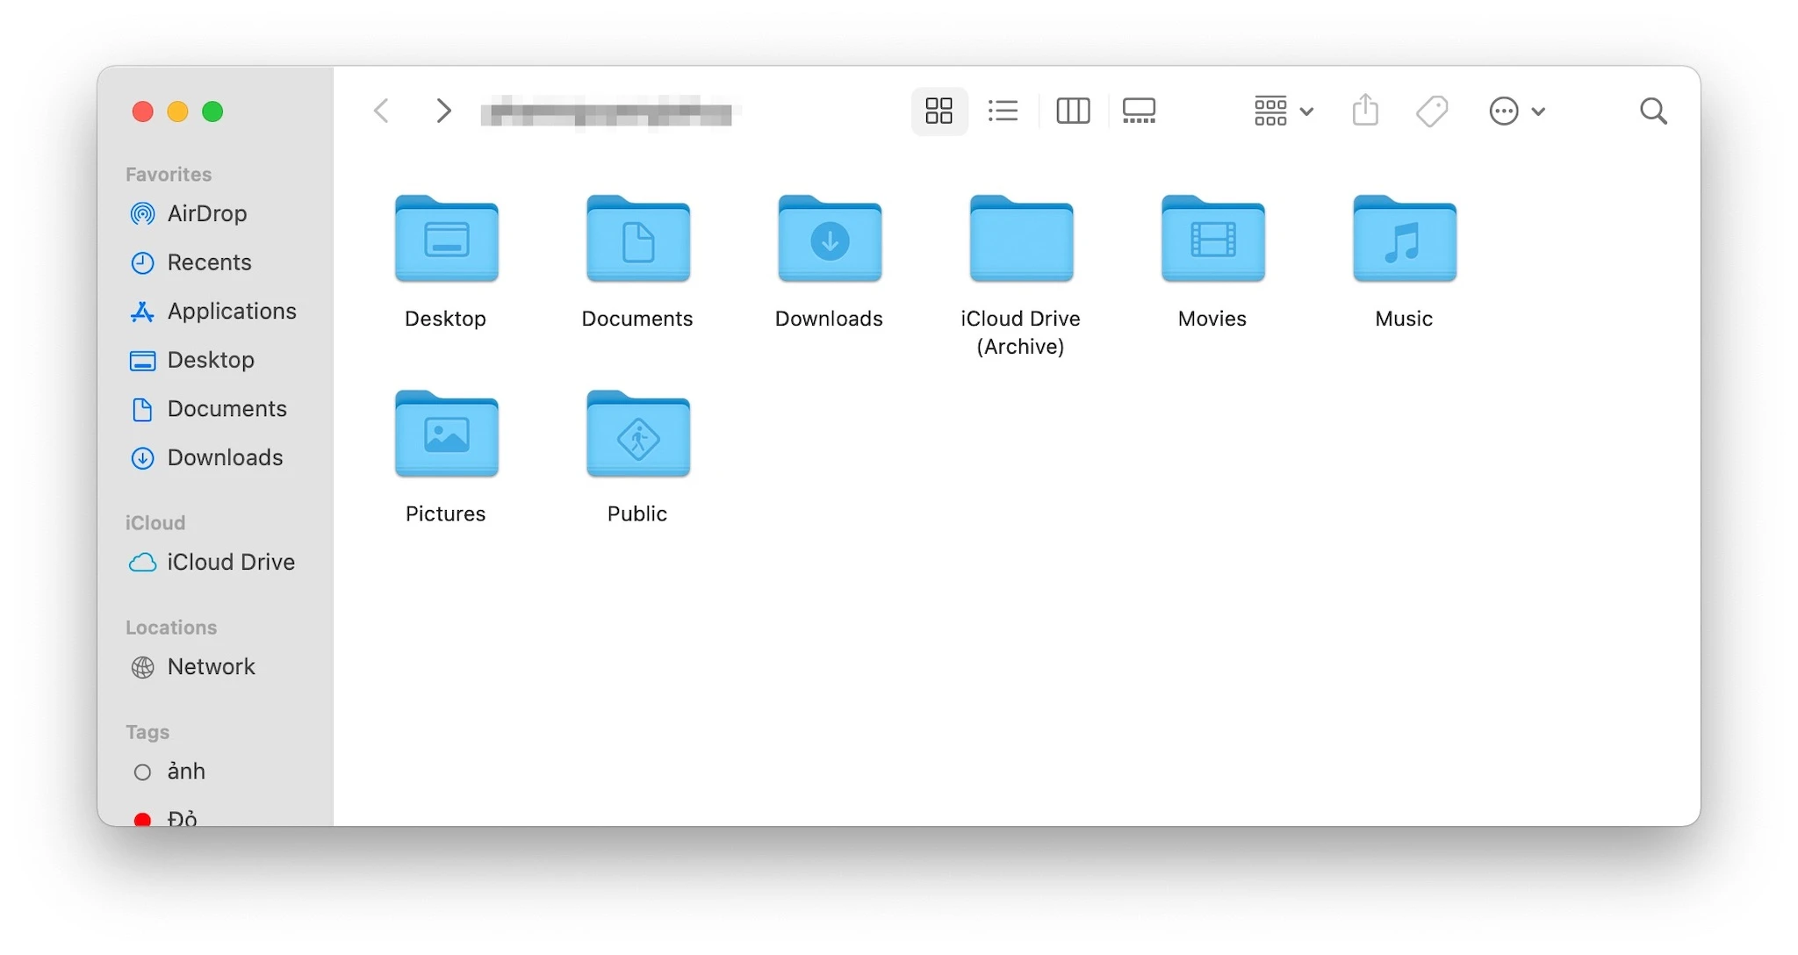Viewport: 1798px width, 955px height.
Task: Click the Group By chevron arrow
Action: 1306,111
